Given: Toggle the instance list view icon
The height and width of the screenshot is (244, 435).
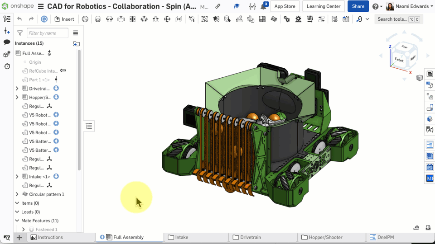Looking at the screenshot, I should click(x=75, y=33).
